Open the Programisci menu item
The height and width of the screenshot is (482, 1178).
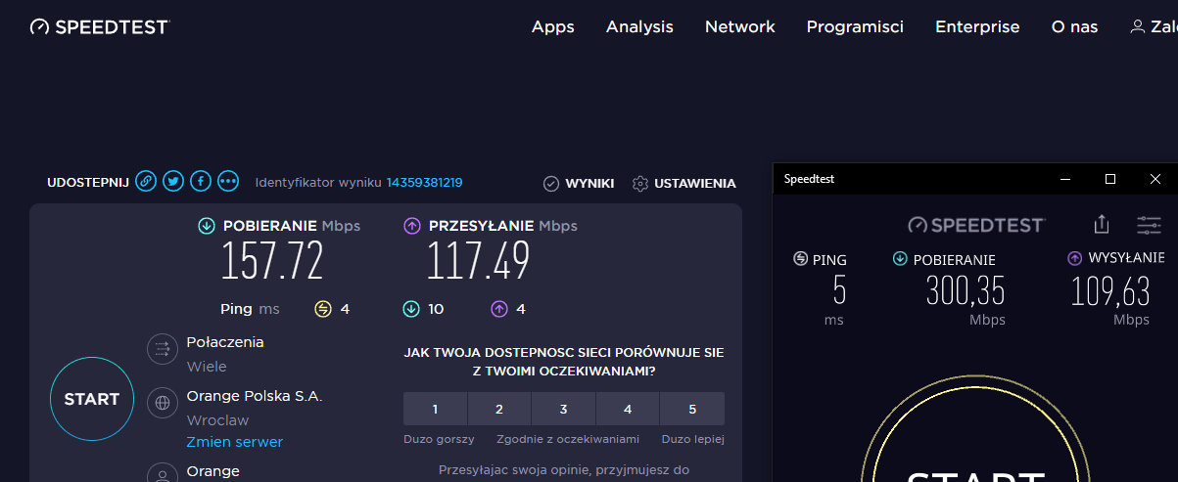(x=855, y=27)
